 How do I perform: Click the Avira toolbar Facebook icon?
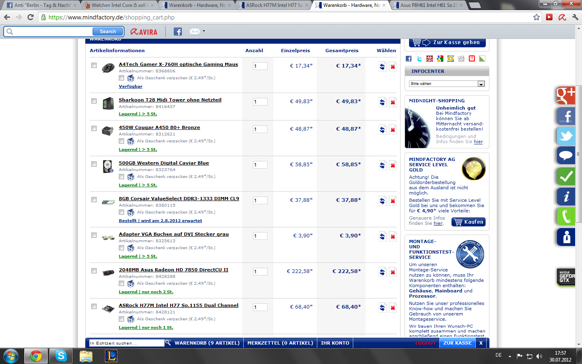click(x=178, y=32)
